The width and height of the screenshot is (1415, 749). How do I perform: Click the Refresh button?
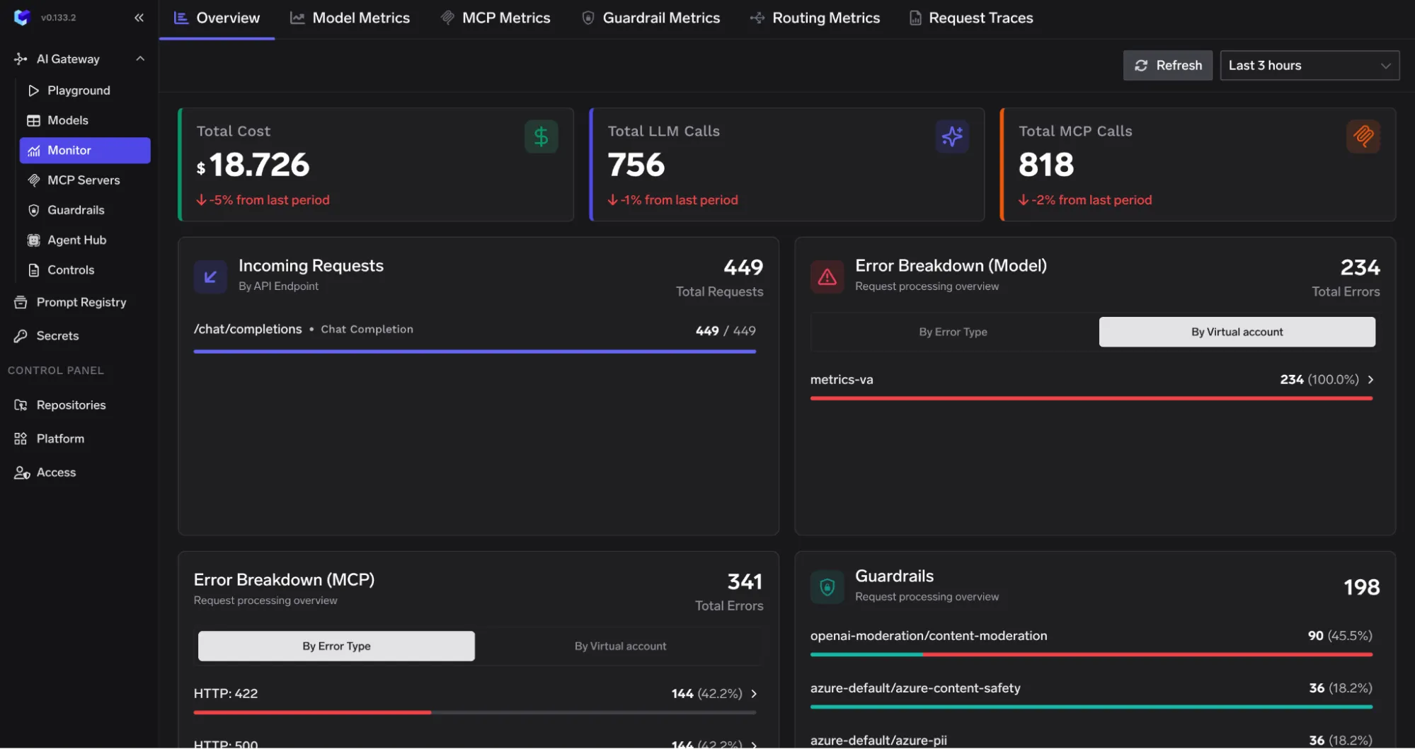coord(1167,65)
